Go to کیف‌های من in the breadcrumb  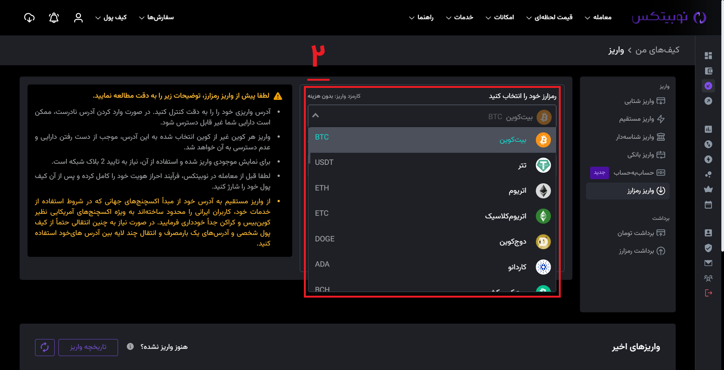click(x=657, y=50)
